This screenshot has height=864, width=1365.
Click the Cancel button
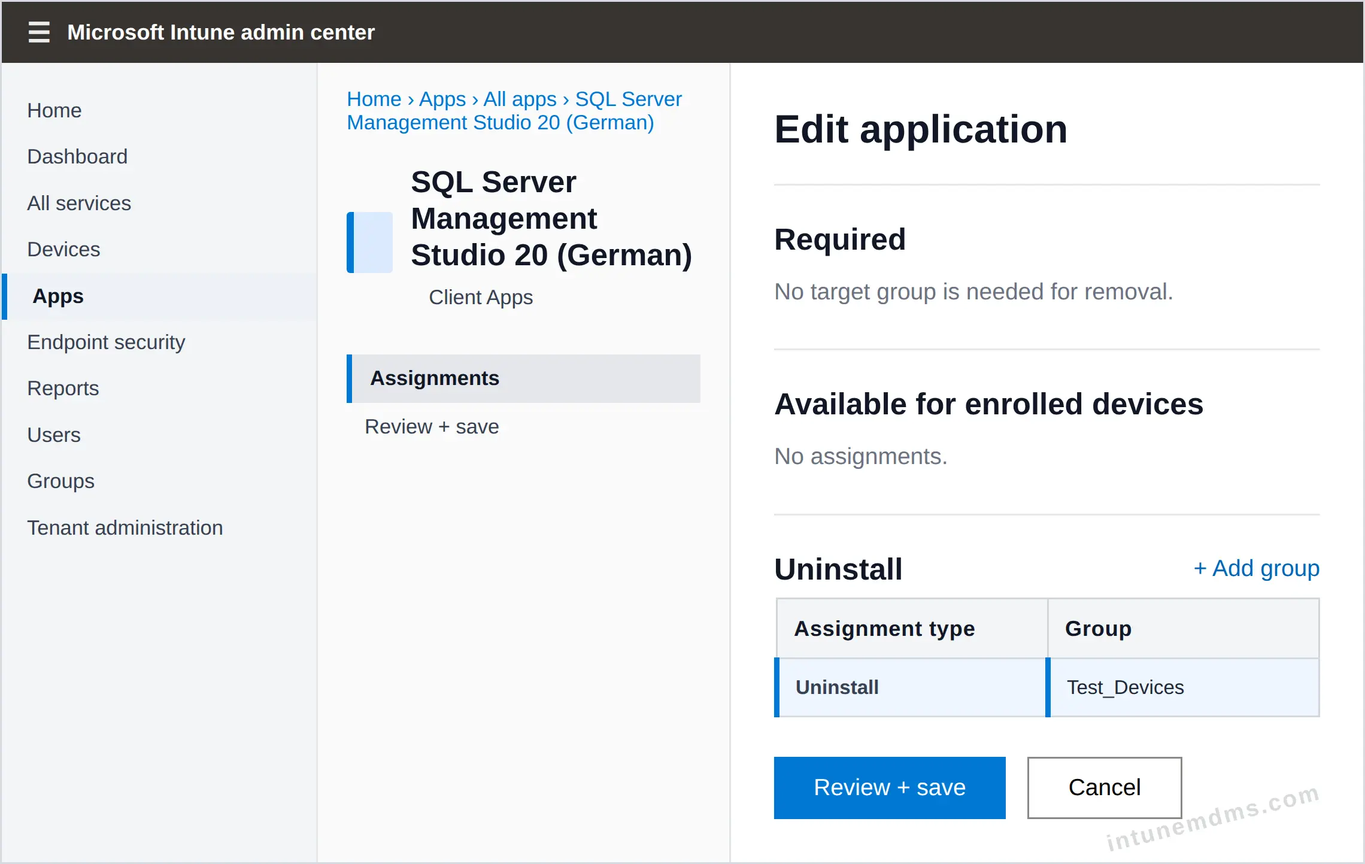point(1105,788)
